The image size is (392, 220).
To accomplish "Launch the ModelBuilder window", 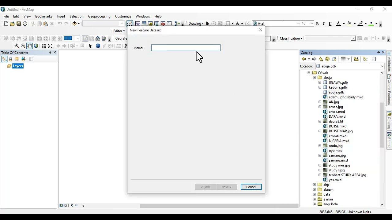I will click(x=177, y=24).
